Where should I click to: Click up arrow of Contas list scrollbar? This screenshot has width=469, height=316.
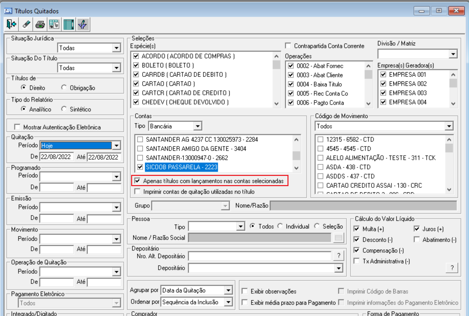296,139
